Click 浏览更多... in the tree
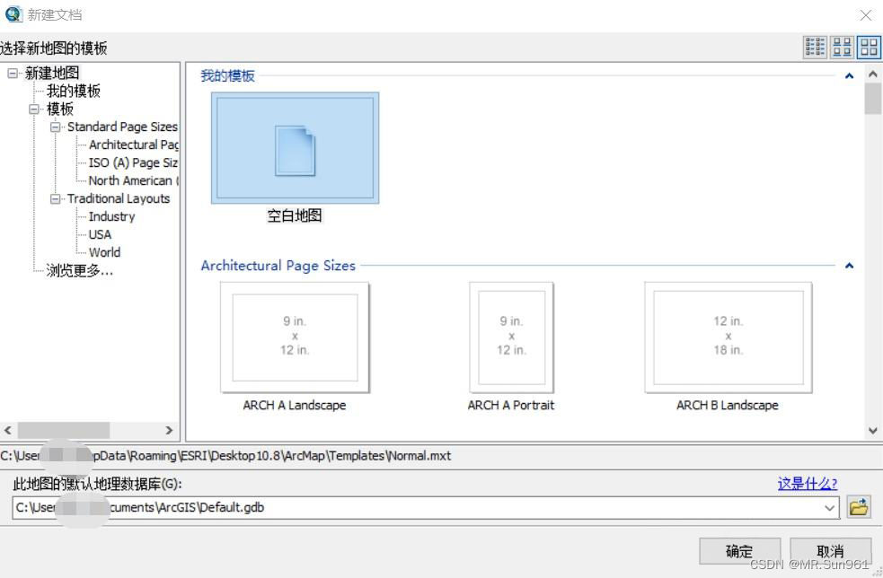This screenshot has width=883, height=578. point(79,271)
